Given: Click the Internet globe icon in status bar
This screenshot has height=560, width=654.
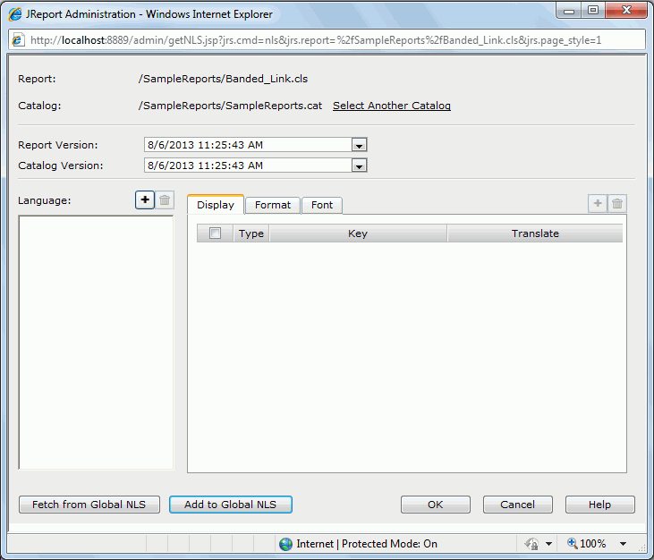Looking at the screenshot, I should point(285,544).
